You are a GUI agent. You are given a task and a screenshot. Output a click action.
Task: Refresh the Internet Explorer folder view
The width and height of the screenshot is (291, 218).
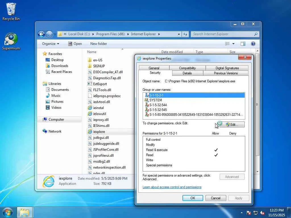[185, 34]
